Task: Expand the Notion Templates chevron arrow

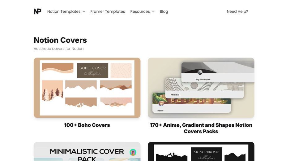Action: pos(84,11)
